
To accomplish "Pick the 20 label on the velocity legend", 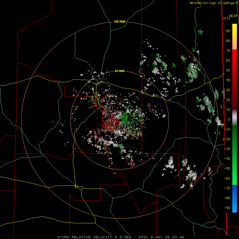I will (228, 100).
